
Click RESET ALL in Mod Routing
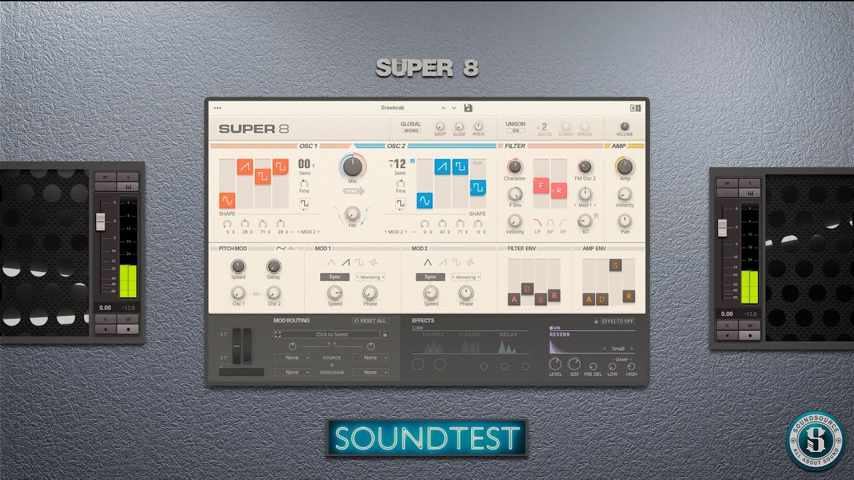pos(370,321)
